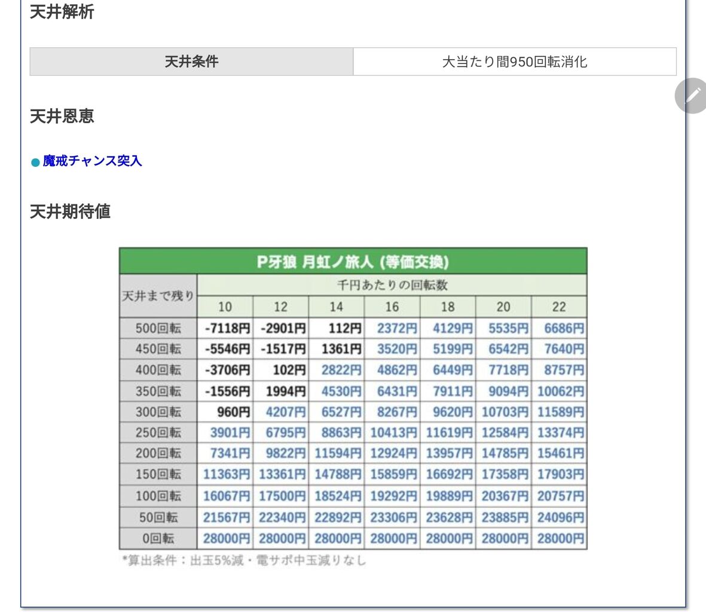Viewport: 706px width, 612px height.
Task: Click the 千円あたりの回転数 header
Action: pyautogui.click(x=392, y=285)
